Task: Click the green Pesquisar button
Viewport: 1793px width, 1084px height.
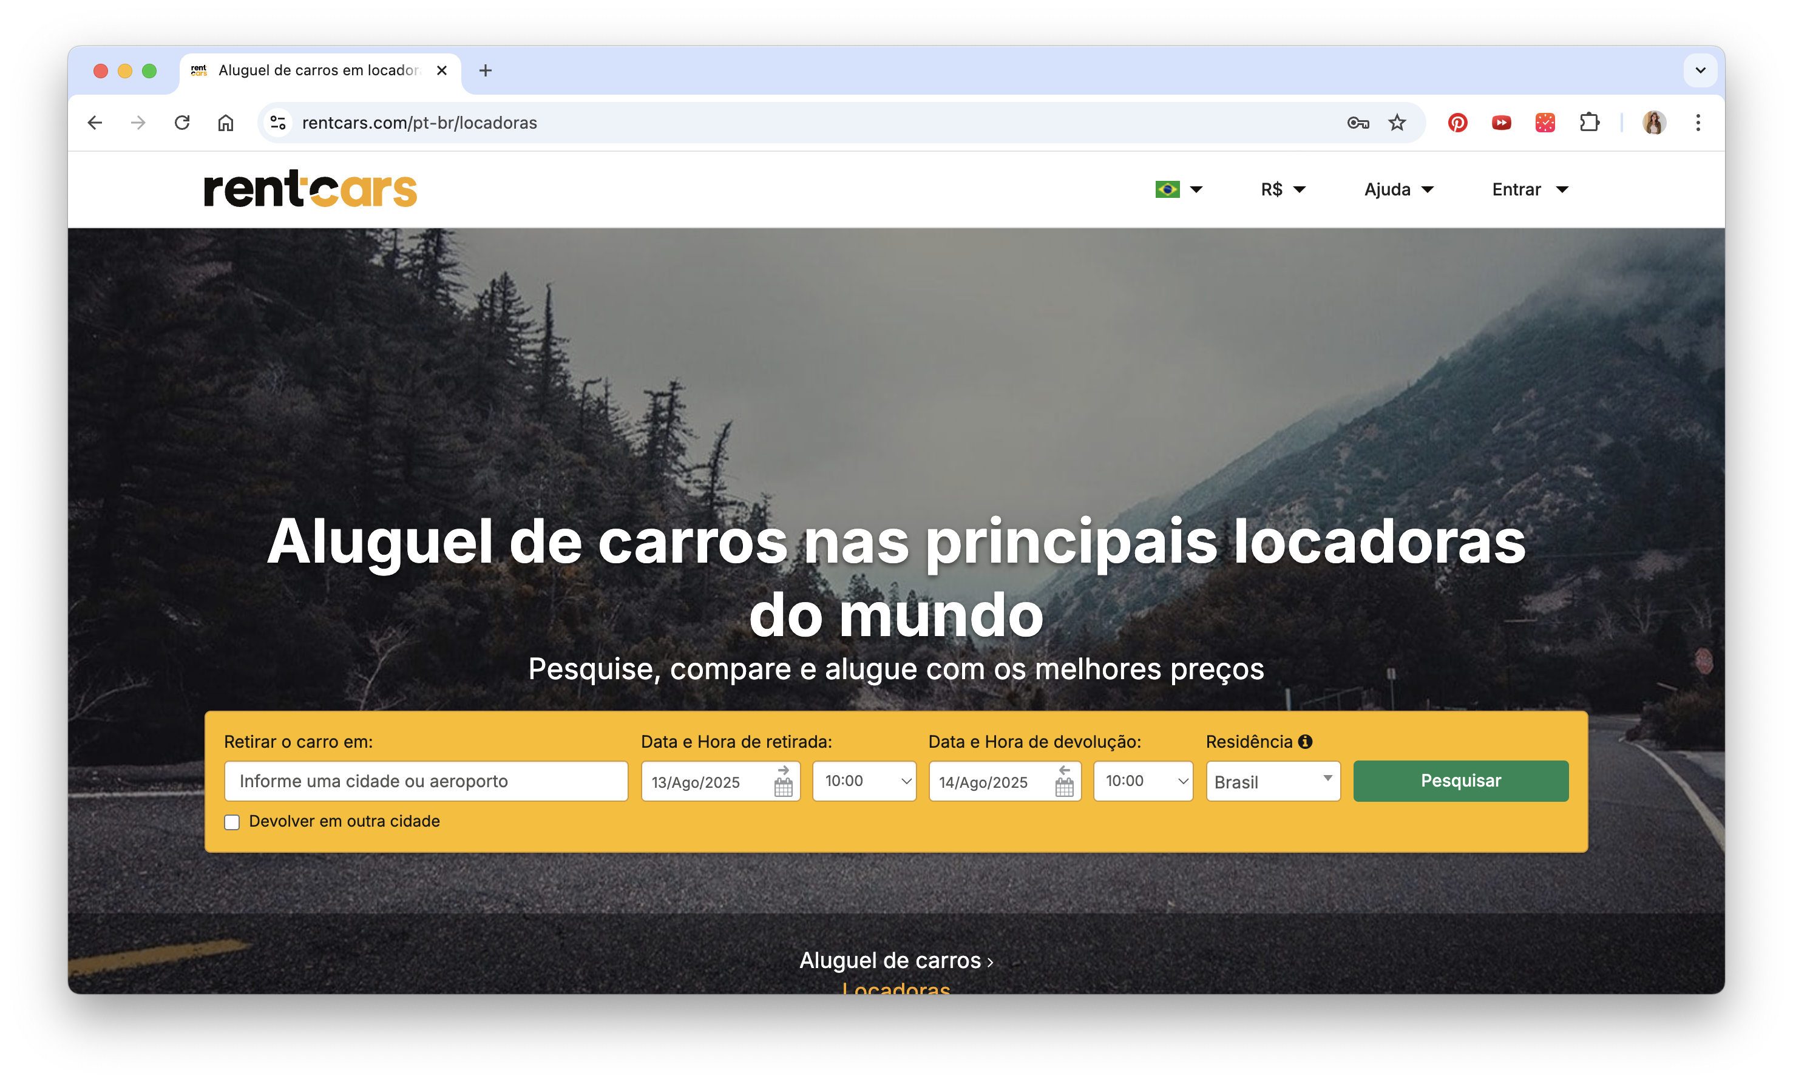Action: 1460,781
